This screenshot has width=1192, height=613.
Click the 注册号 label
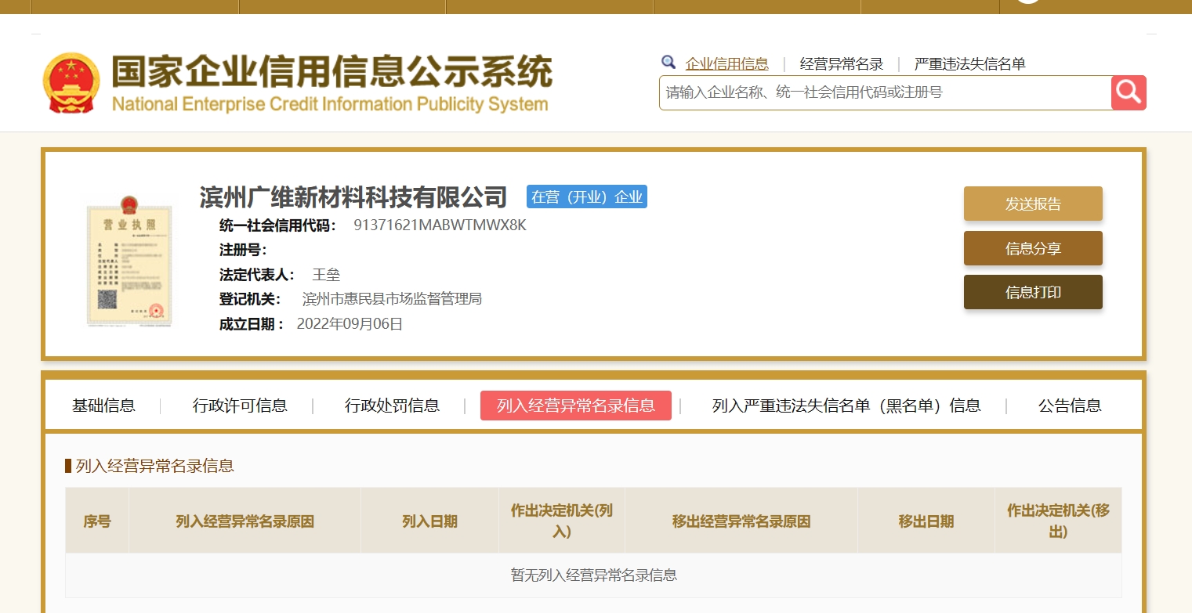pos(243,251)
